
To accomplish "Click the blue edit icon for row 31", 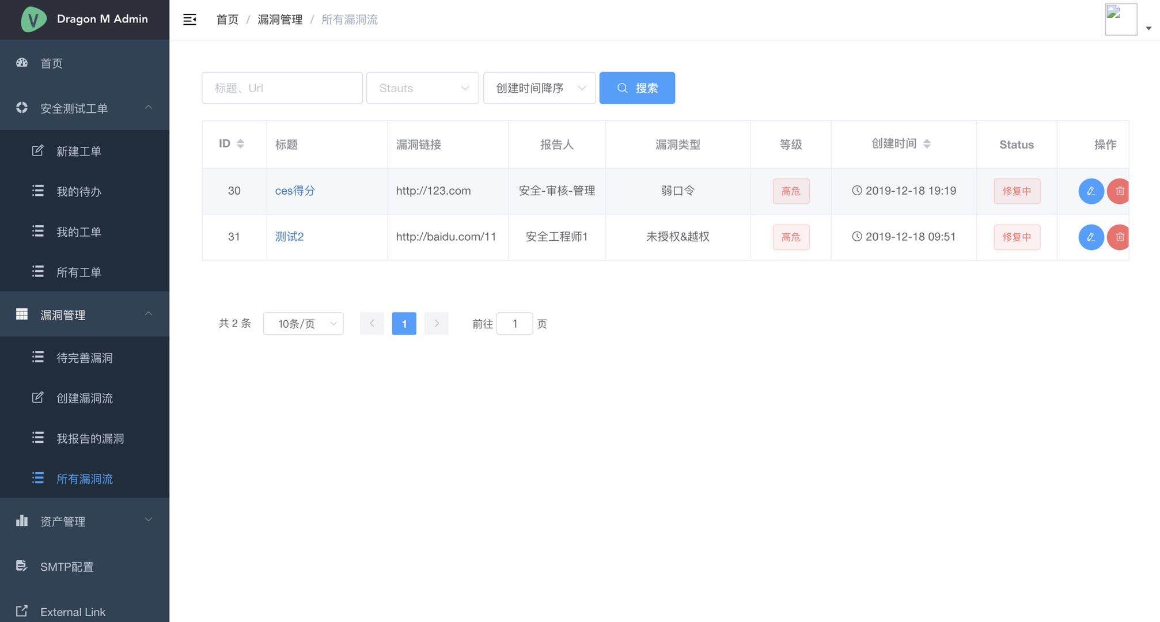I will [1090, 237].
